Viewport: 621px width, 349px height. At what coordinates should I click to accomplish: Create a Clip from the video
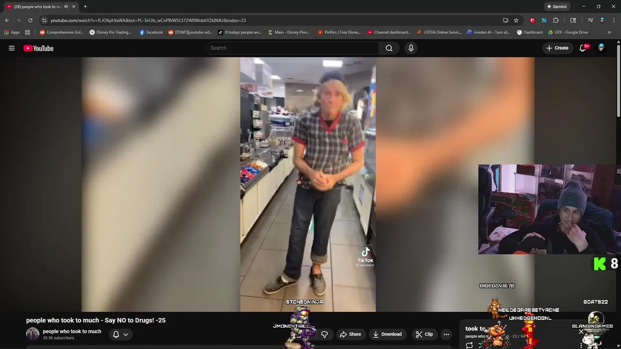[424, 334]
